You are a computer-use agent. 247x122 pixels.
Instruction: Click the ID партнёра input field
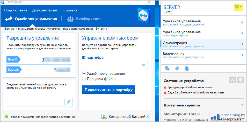click(x=111, y=65)
